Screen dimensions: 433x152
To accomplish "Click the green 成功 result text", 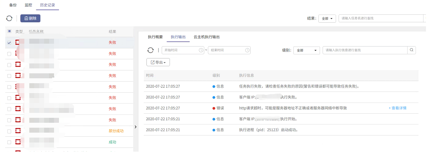I will pos(113,142).
